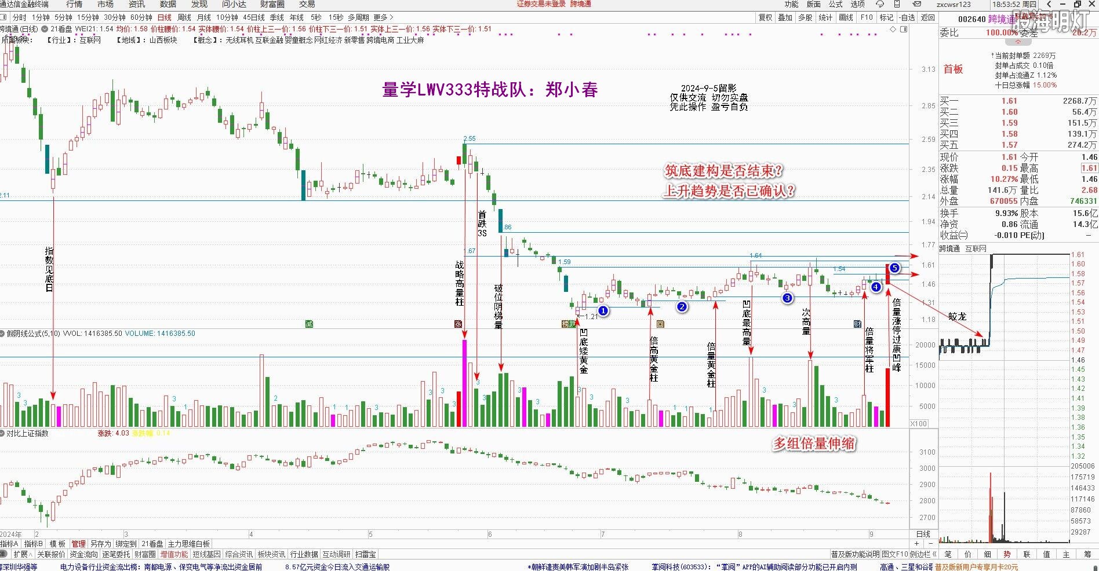Click the 复权 toolbar button
This screenshot has height=571, width=1099.
[765, 18]
